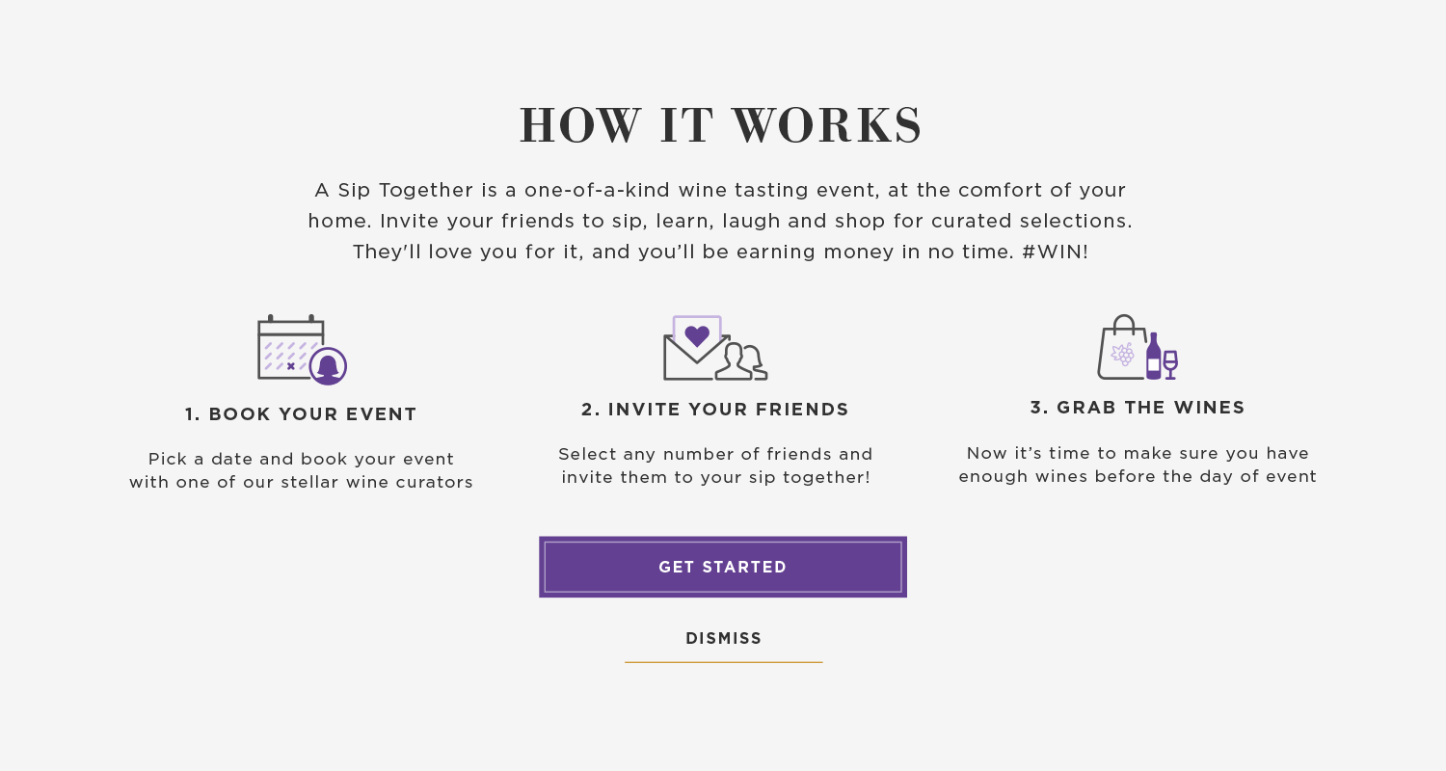The image size is (1446, 771).
Task: Click the purple wine bottle icon
Action: [1154, 356]
